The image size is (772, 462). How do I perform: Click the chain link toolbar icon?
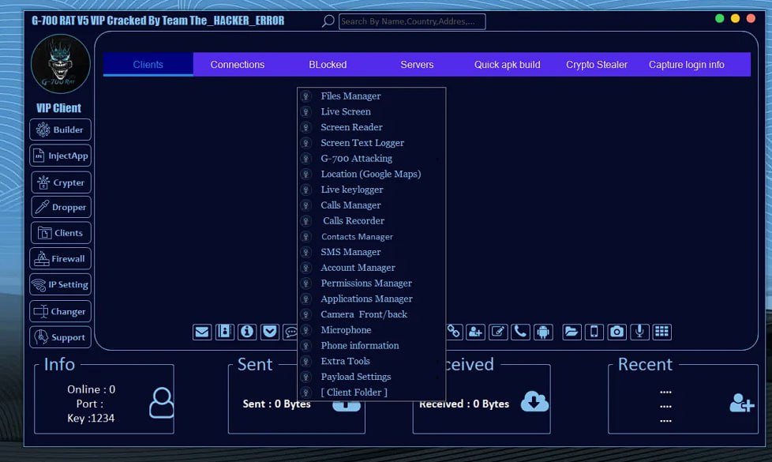coord(453,332)
